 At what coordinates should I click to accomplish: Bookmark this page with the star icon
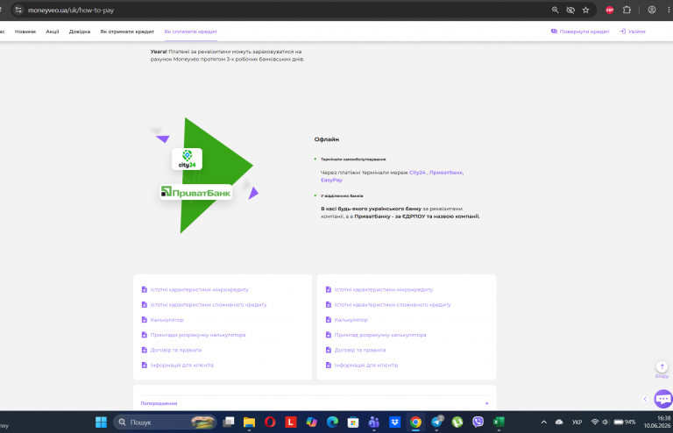(586, 10)
